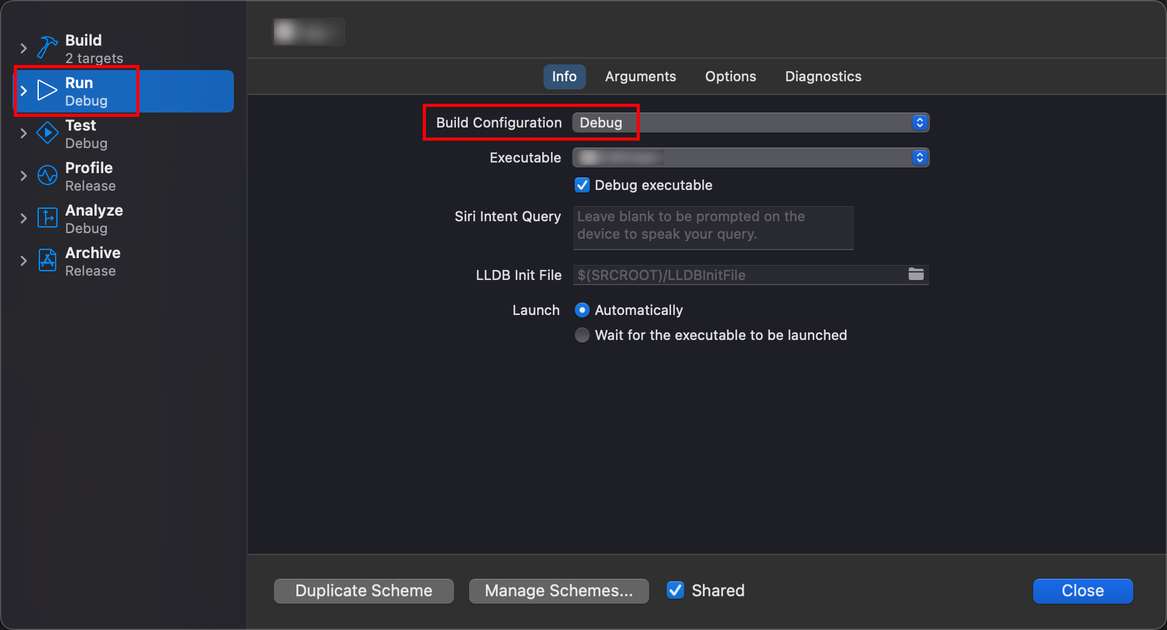
Task: Click the Executable dropdown stepper arrows
Action: tap(919, 157)
